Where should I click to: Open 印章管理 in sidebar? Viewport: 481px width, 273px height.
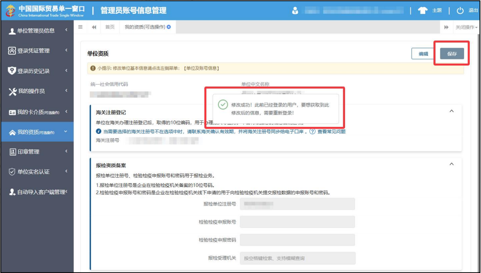(29, 152)
